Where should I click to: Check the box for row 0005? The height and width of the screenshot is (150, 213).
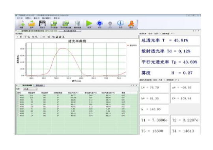coord(18,104)
